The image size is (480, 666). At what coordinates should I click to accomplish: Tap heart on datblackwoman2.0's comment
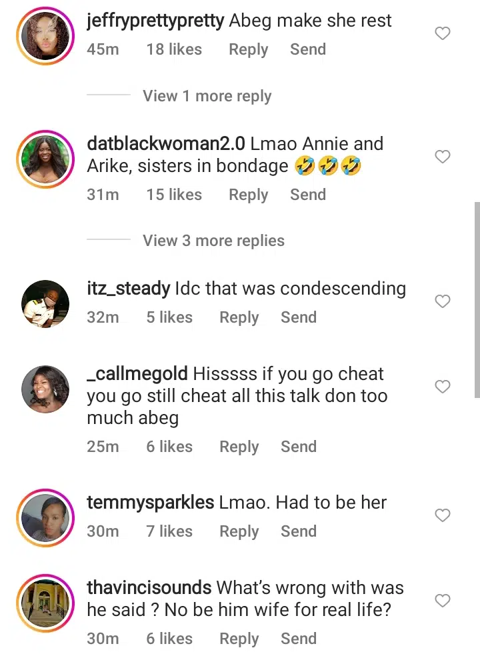click(443, 157)
